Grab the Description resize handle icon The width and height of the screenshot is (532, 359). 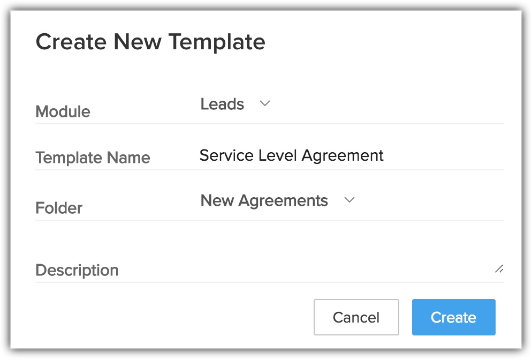[x=499, y=269]
